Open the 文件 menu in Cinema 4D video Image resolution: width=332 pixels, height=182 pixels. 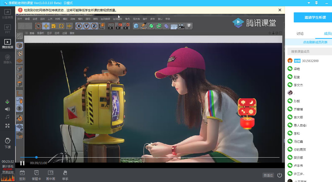coord(19,19)
